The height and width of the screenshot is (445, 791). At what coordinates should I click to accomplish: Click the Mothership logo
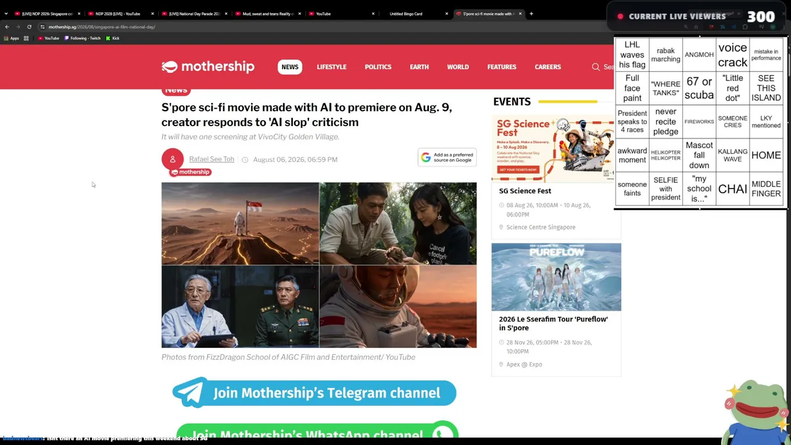tap(208, 67)
